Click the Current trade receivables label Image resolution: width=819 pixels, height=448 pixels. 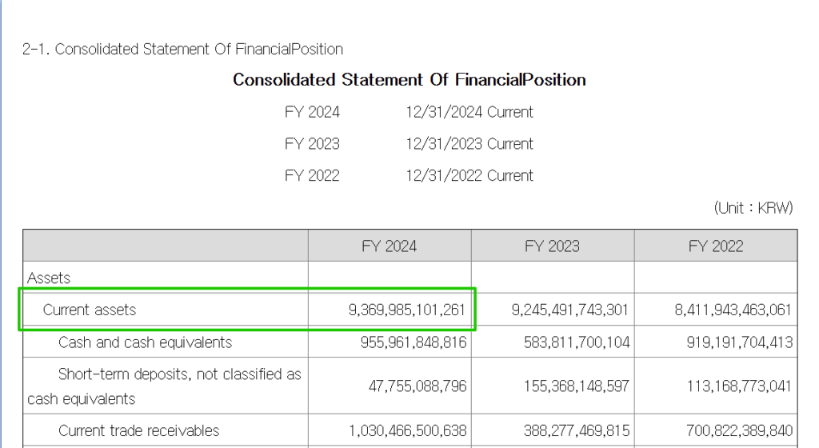138,430
